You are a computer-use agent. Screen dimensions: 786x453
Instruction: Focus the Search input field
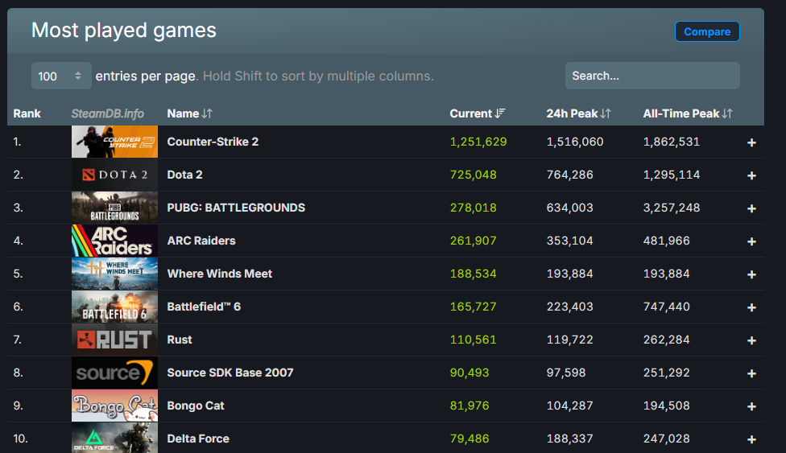[x=652, y=76]
